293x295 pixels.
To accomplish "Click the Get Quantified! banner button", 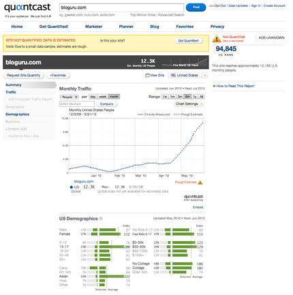I will [x=189, y=41].
